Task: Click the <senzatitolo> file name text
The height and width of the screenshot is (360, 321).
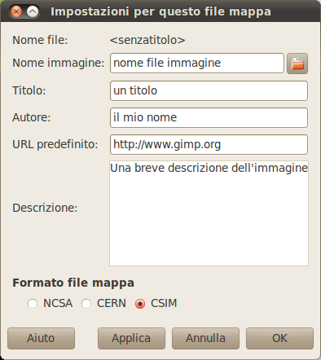Action: 147,40
